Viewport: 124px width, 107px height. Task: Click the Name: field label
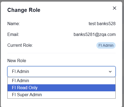tap(14, 24)
